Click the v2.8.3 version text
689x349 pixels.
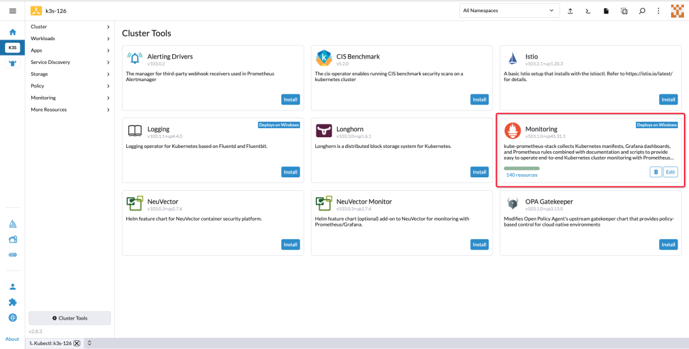(35, 331)
